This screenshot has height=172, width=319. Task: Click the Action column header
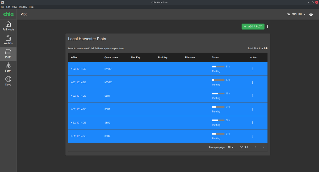tap(254, 58)
